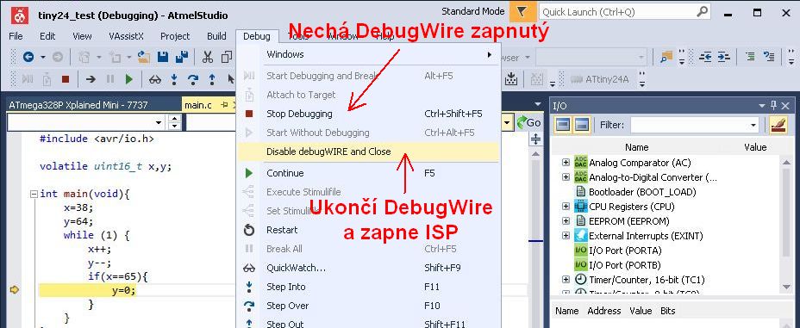This screenshot has width=800, height=328.
Task: Open Navigate Backward history dropdown arrow
Action: pyautogui.click(x=43, y=57)
